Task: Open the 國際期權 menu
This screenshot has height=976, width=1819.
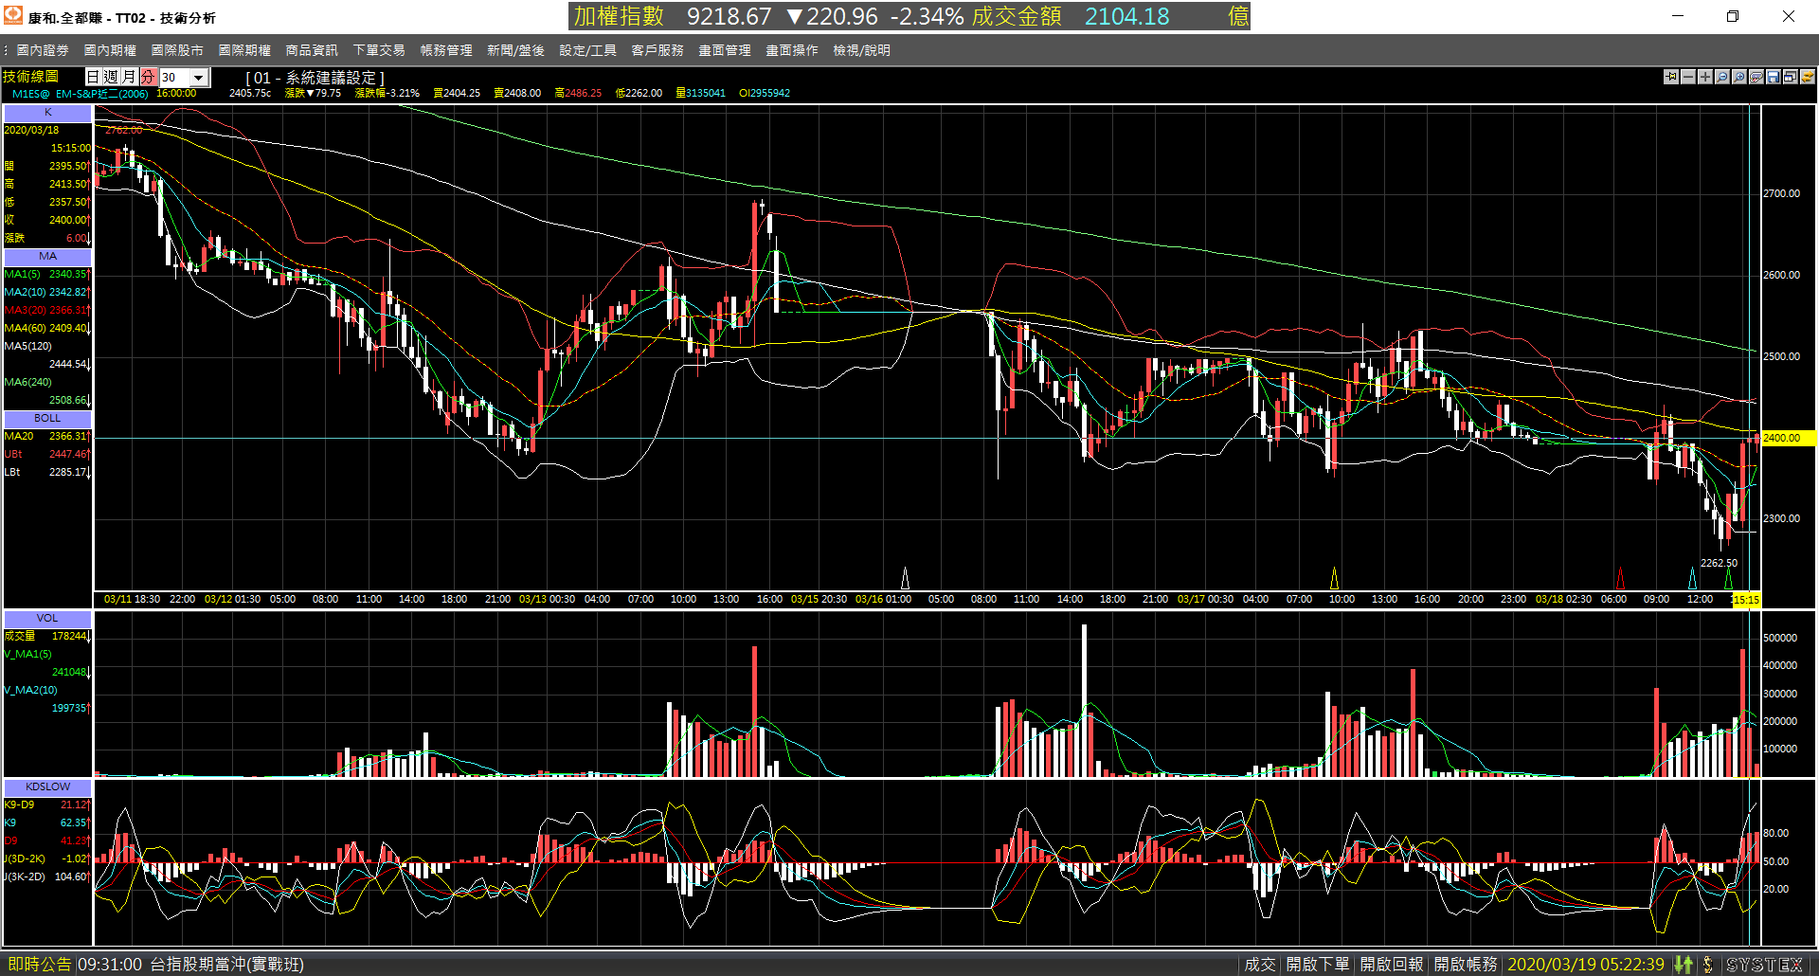Action: point(244,50)
